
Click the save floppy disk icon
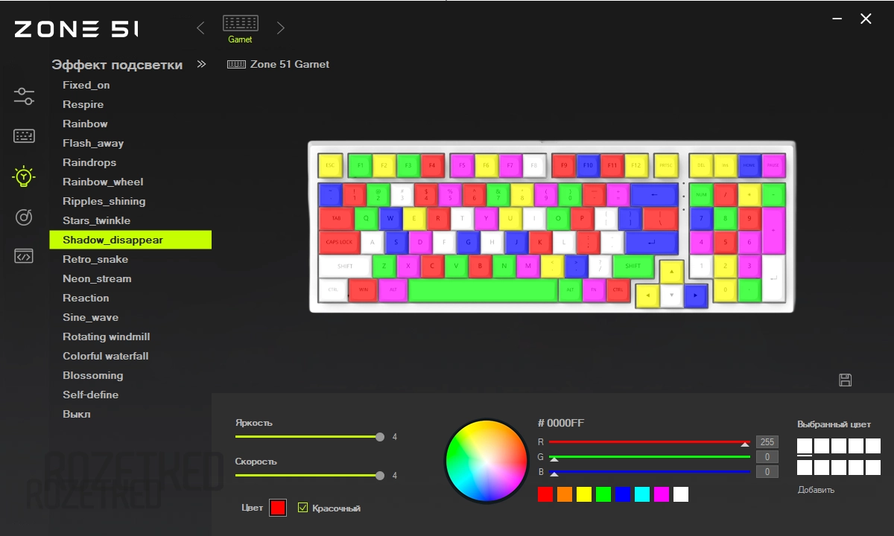(846, 380)
